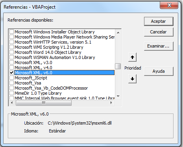Click the vertical scrollbar thumb

click(118, 66)
